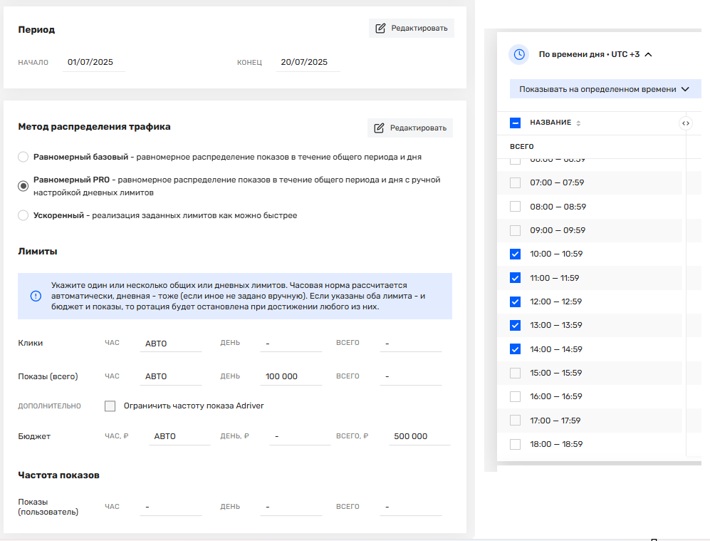Image resolution: width=710 pixels, height=541 pixels.
Task: Click the clock icon beside По времени дня
Action: (519, 54)
